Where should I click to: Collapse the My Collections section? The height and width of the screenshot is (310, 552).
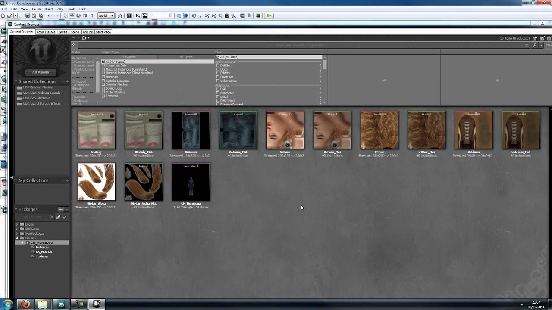point(16,180)
